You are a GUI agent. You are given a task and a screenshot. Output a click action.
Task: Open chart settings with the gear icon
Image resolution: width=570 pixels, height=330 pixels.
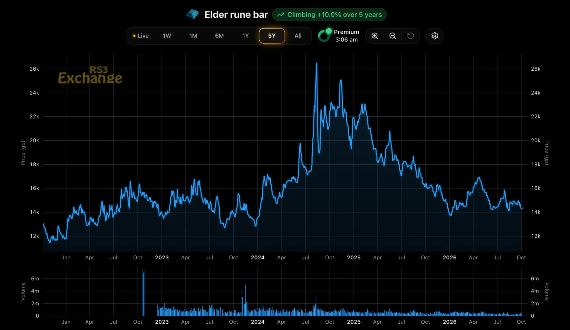point(435,36)
